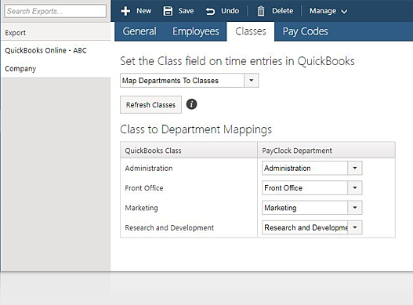The height and width of the screenshot is (305, 413).
Task: Click the Map Departments To Classes field text
Action: pos(170,81)
